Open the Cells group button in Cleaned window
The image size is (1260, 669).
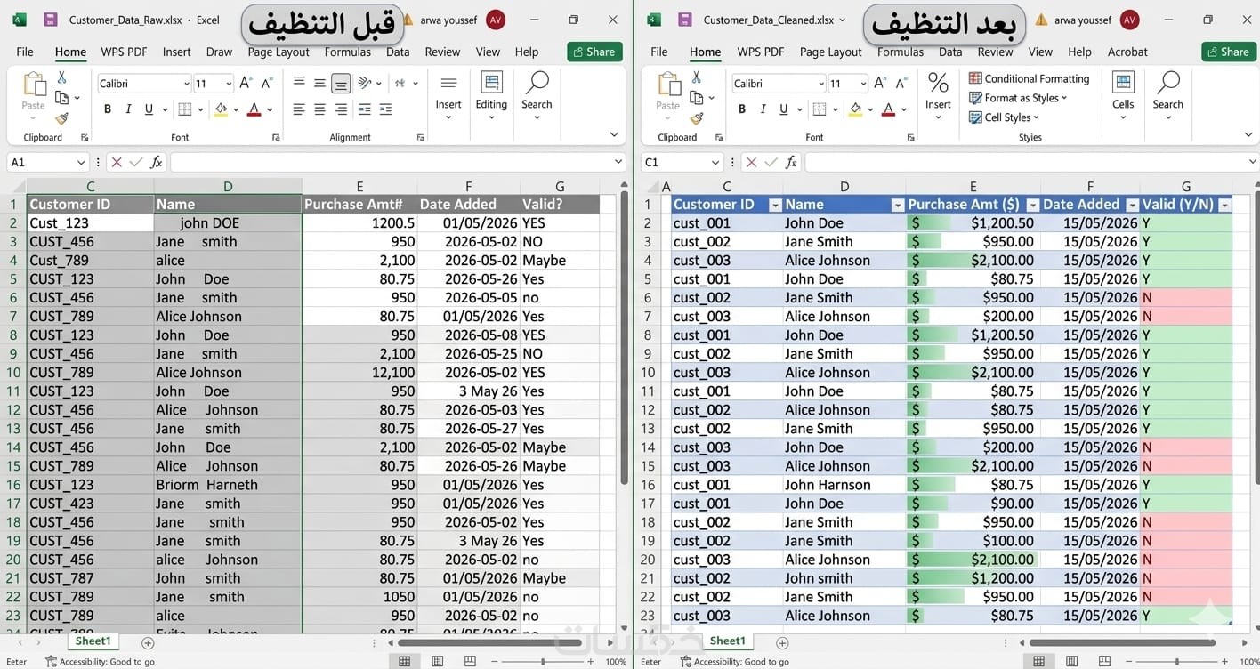pos(1123,95)
